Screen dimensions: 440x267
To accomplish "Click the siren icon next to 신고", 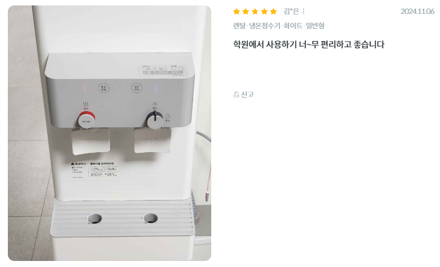I will coord(236,94).
